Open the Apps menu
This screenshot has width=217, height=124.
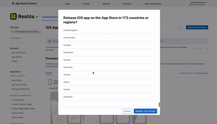[x=68, y=4]
